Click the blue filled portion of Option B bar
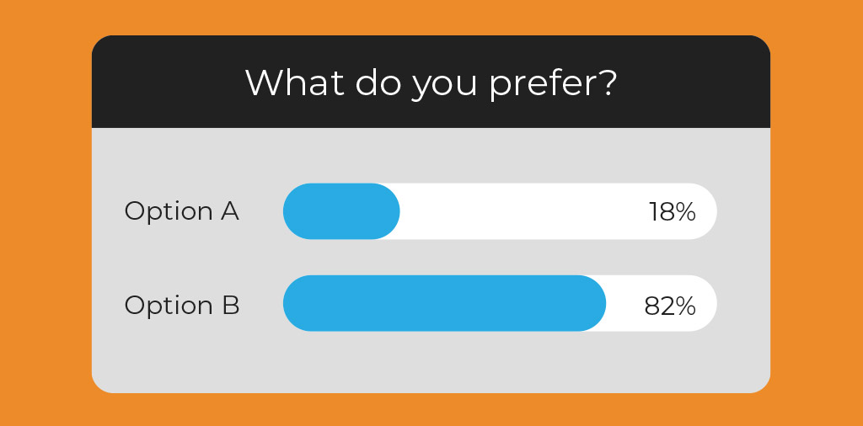The image size is (863, 426). [445, 303]
